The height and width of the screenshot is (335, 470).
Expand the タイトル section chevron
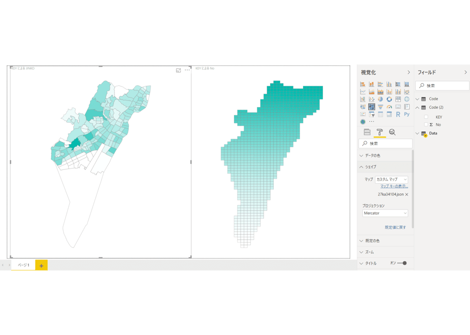click(x=361, y=263)
